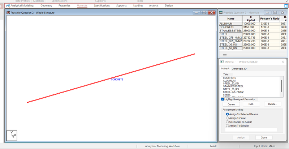Screen dimensions: 289x149
Task: Click the E kip/in2 column header
Action: 251,19
